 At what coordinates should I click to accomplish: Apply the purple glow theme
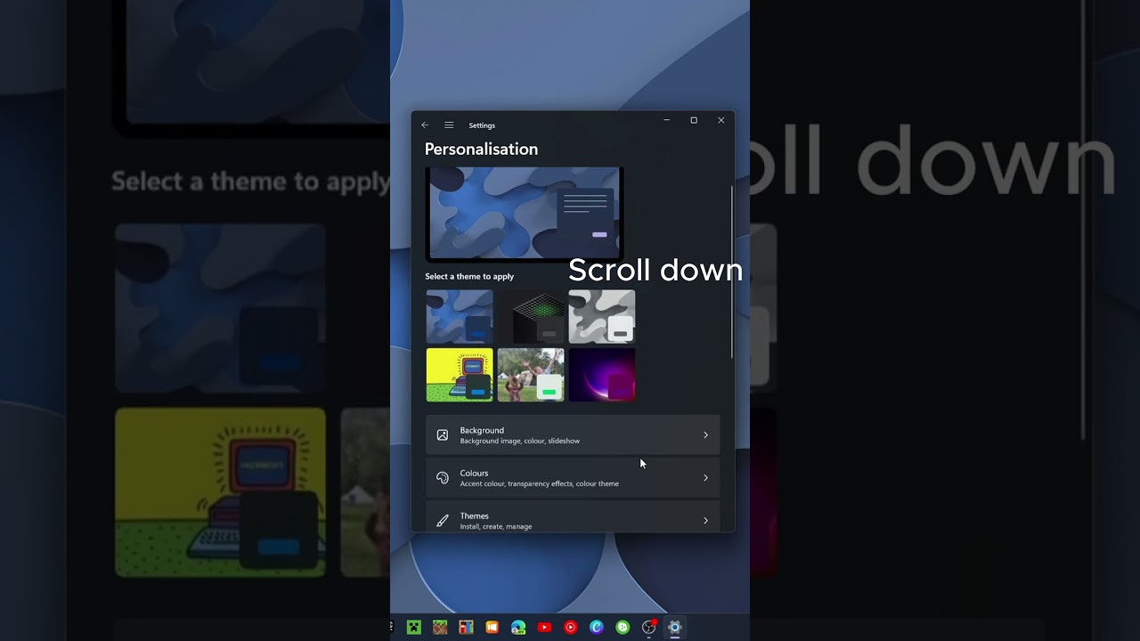[602, 375]
